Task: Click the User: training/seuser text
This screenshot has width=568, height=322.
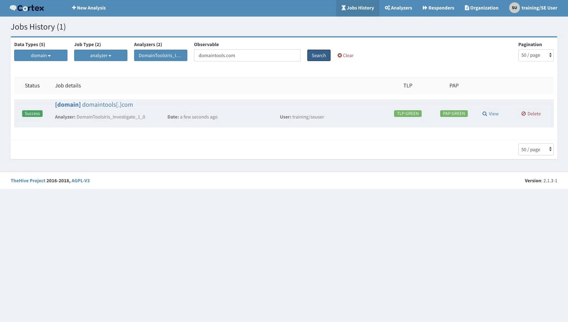Action: [x=302, y=117]
